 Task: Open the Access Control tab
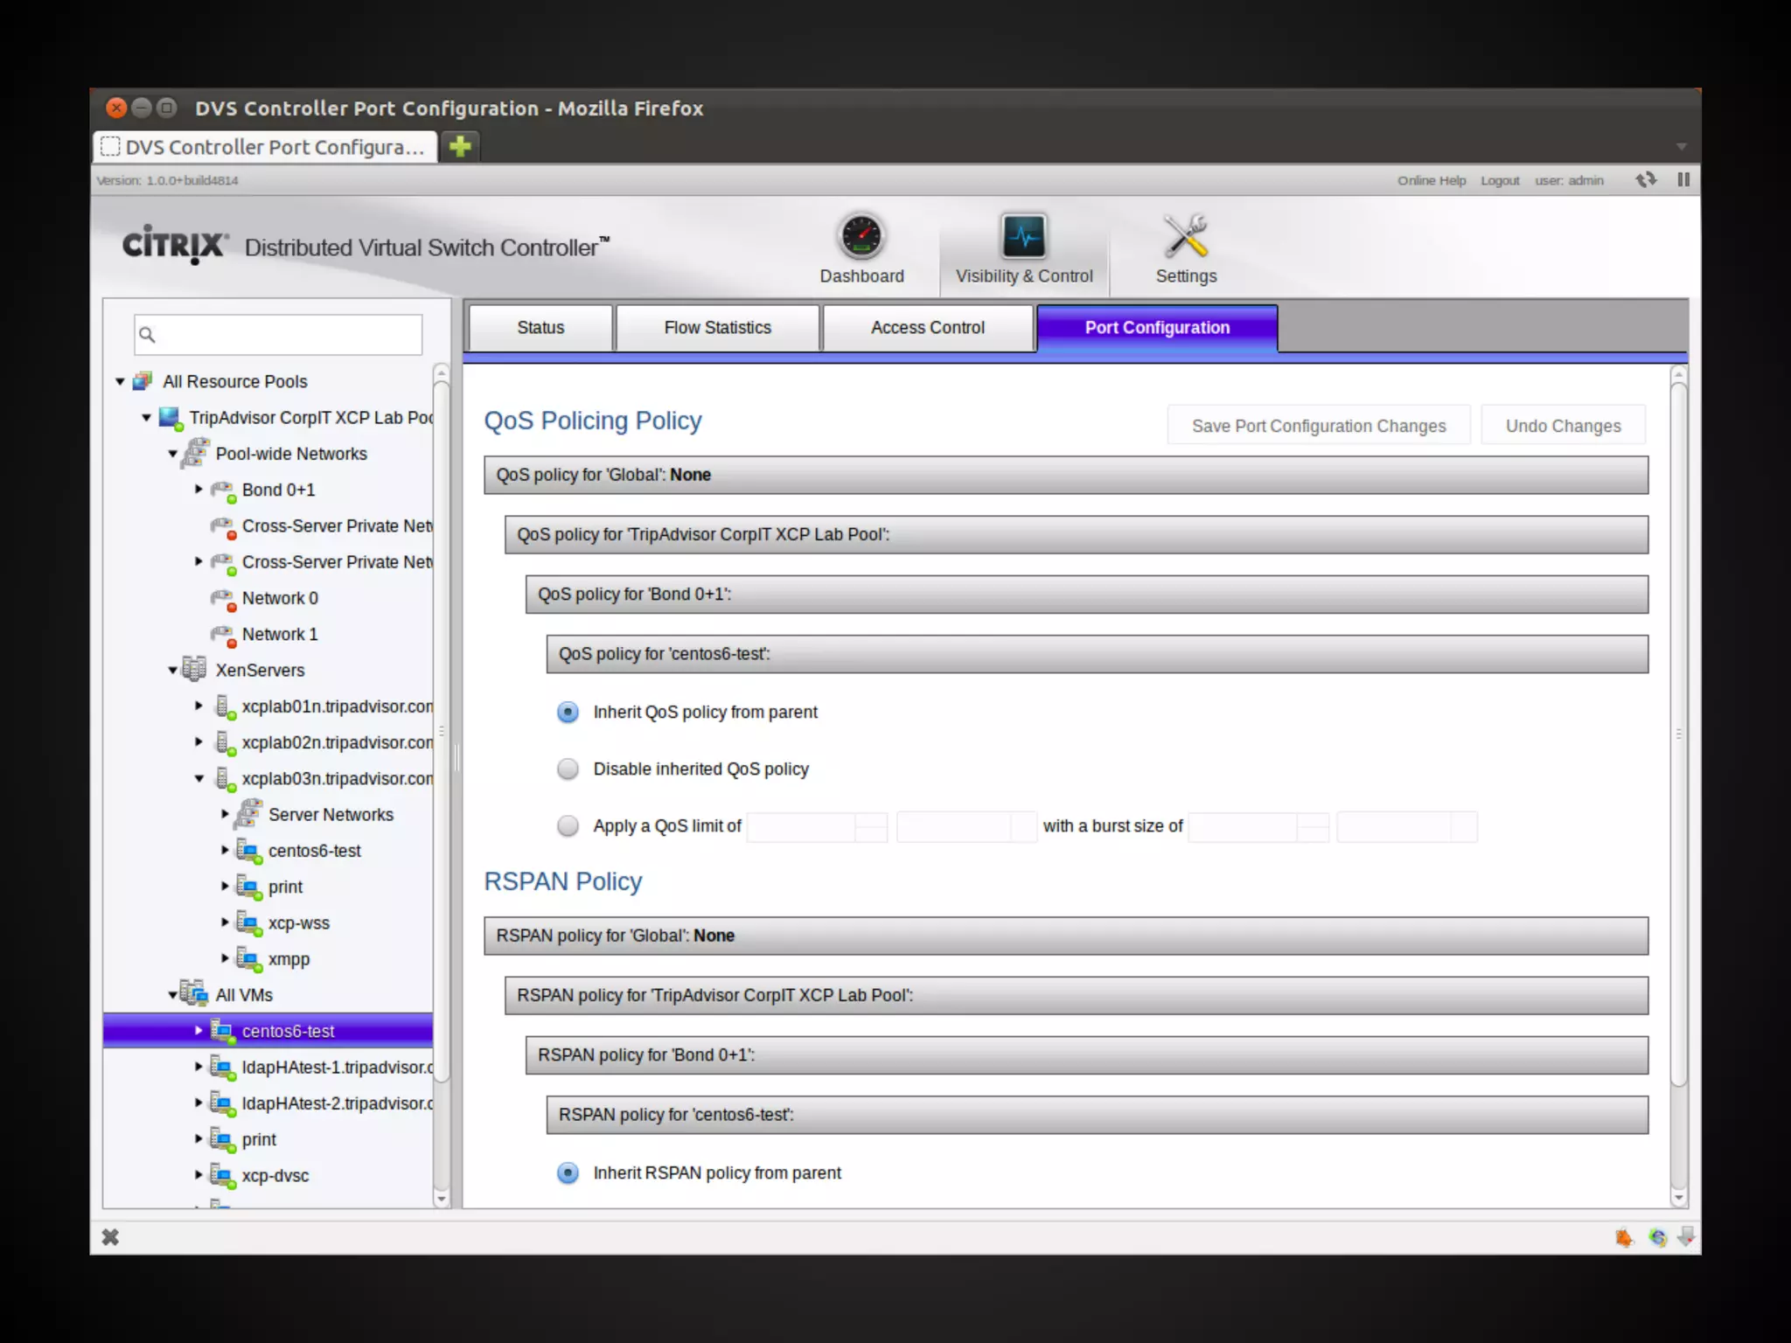(x=927, y=328)
